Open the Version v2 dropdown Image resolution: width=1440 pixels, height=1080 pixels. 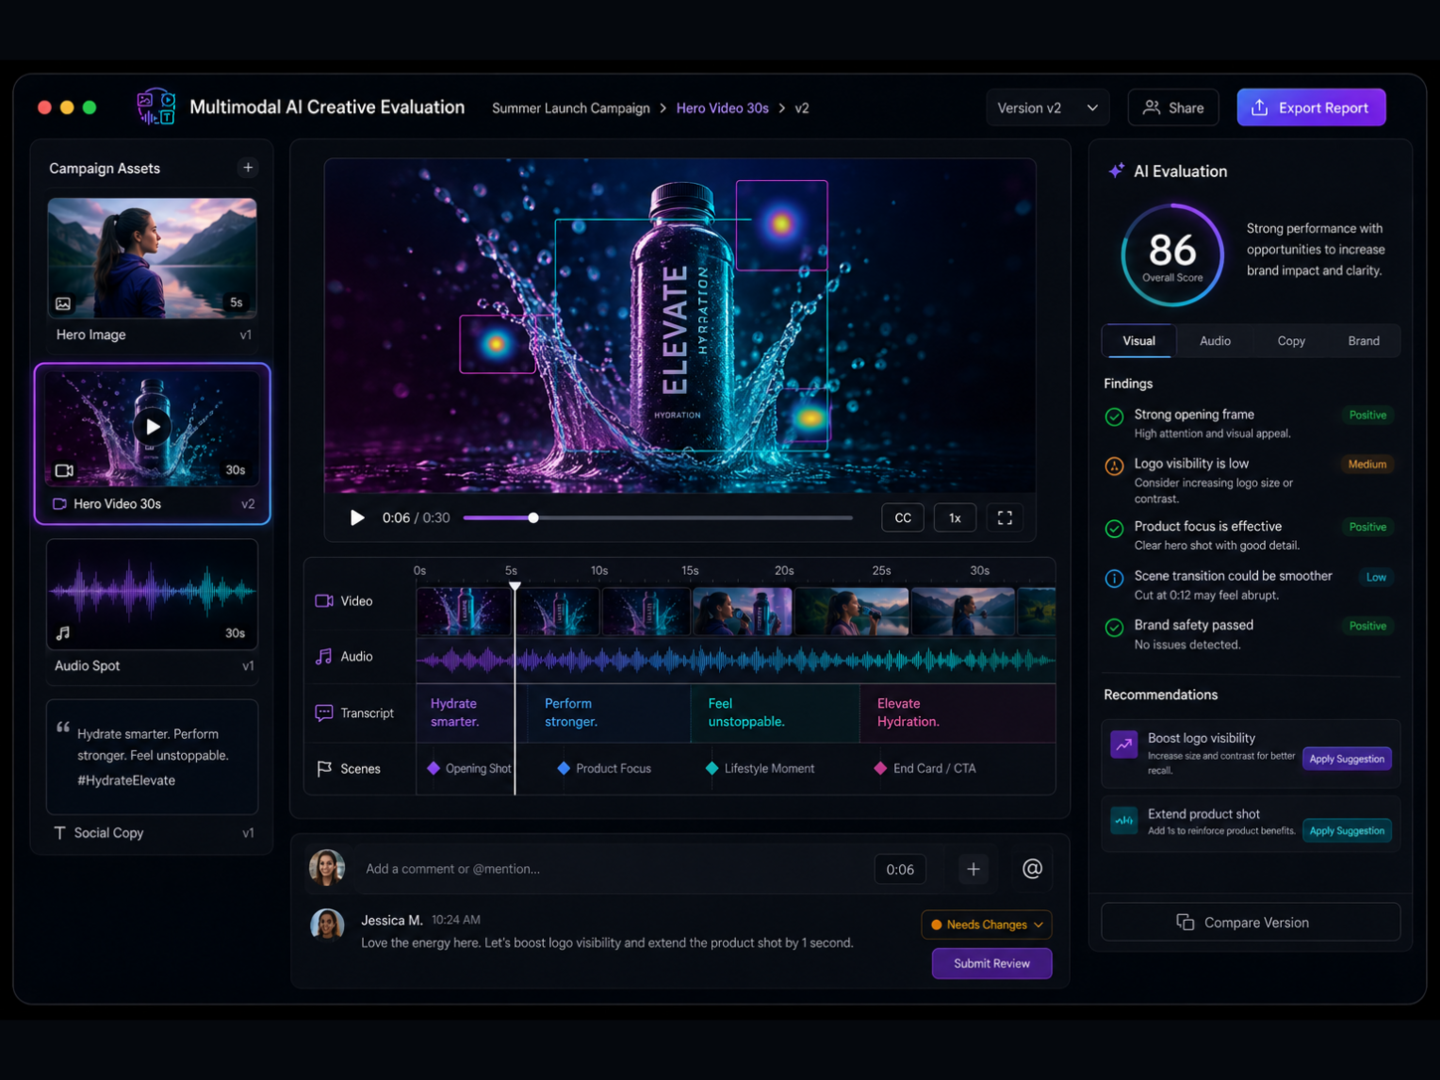pyautogui.click(x=1047, y=107)
